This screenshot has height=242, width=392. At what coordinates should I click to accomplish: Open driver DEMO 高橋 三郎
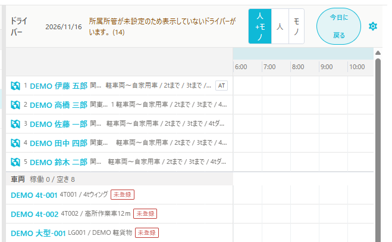click(58, 105)
